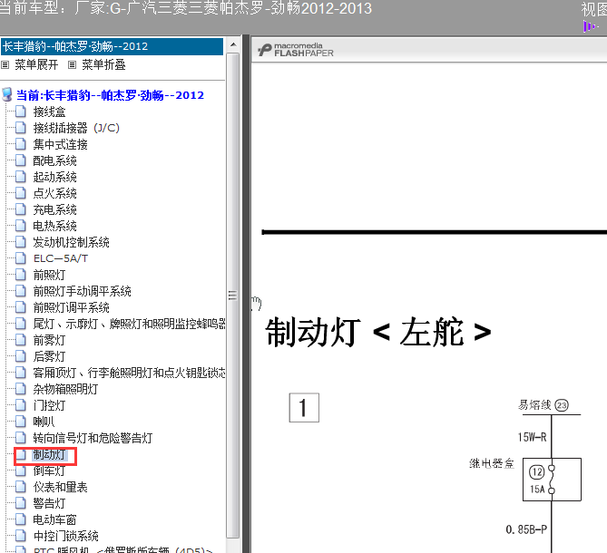
Task: Open 中控门锁系统 entry
Action: [65, 536]
